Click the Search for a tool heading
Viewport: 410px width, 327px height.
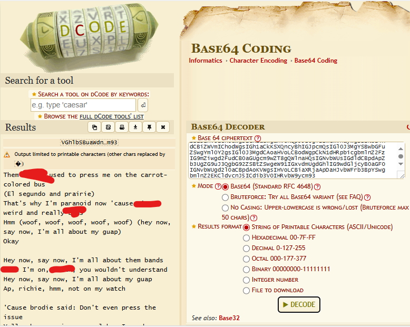pos(39,81)
